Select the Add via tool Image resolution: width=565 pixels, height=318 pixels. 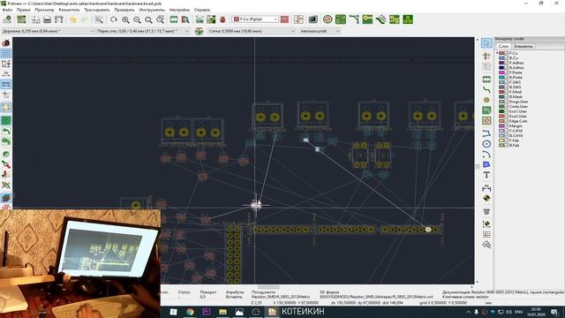(x=486, y=100)
